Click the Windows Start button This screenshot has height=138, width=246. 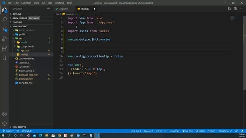(x=3, y=135)
